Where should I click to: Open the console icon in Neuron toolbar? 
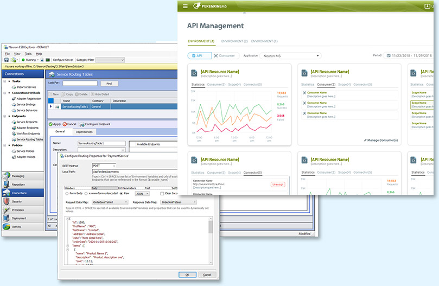tap(48, 60)
